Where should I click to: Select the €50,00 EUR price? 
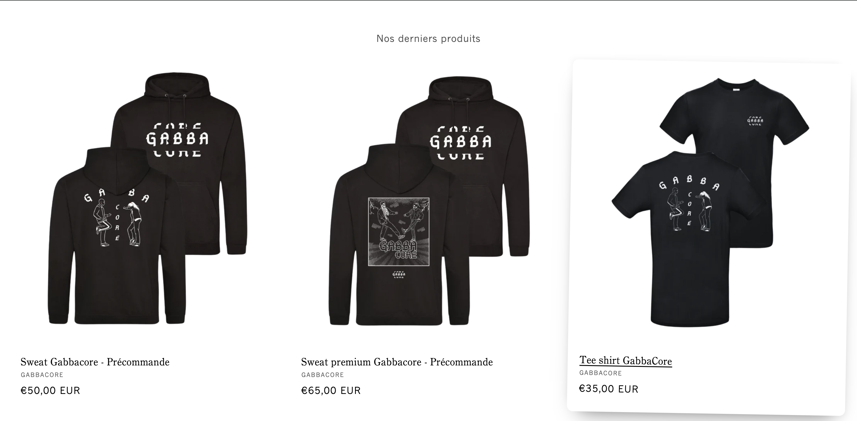(50, 390)
